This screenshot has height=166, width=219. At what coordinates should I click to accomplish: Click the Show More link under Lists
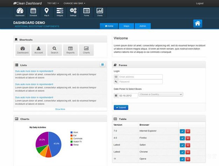click(60, 109)
